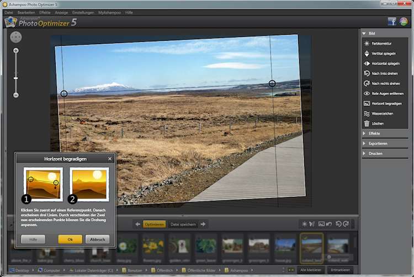
Task: Click the zoom slider handle
Action: [x=16, y=78]
